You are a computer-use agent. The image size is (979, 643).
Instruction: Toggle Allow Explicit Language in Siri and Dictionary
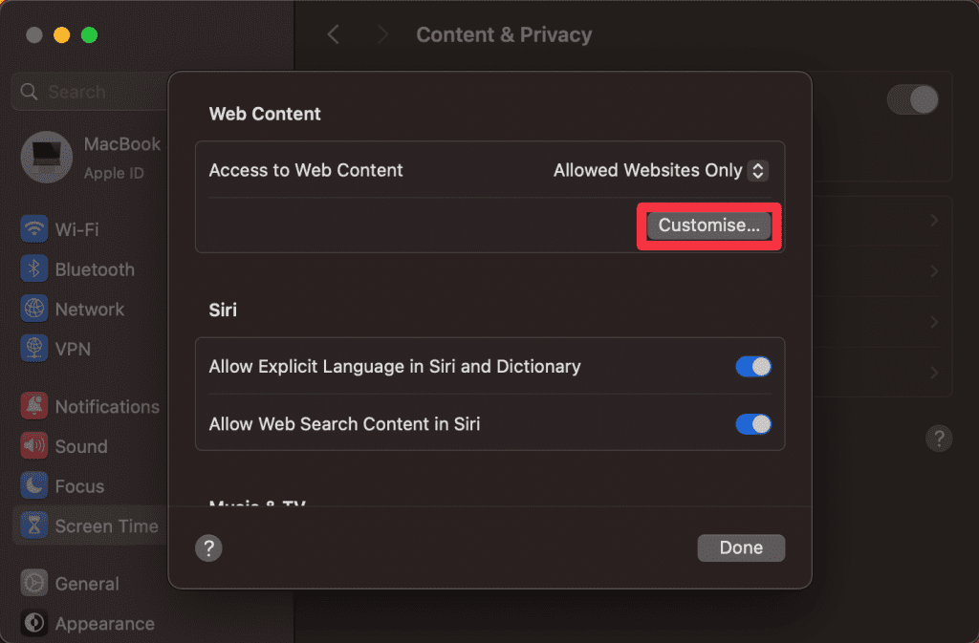tap(753, 367)
